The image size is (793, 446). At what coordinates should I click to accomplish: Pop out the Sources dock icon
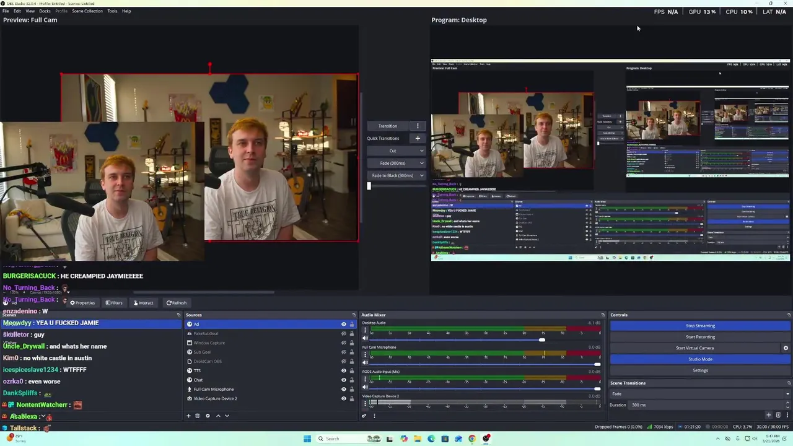[x=354, y=315]
